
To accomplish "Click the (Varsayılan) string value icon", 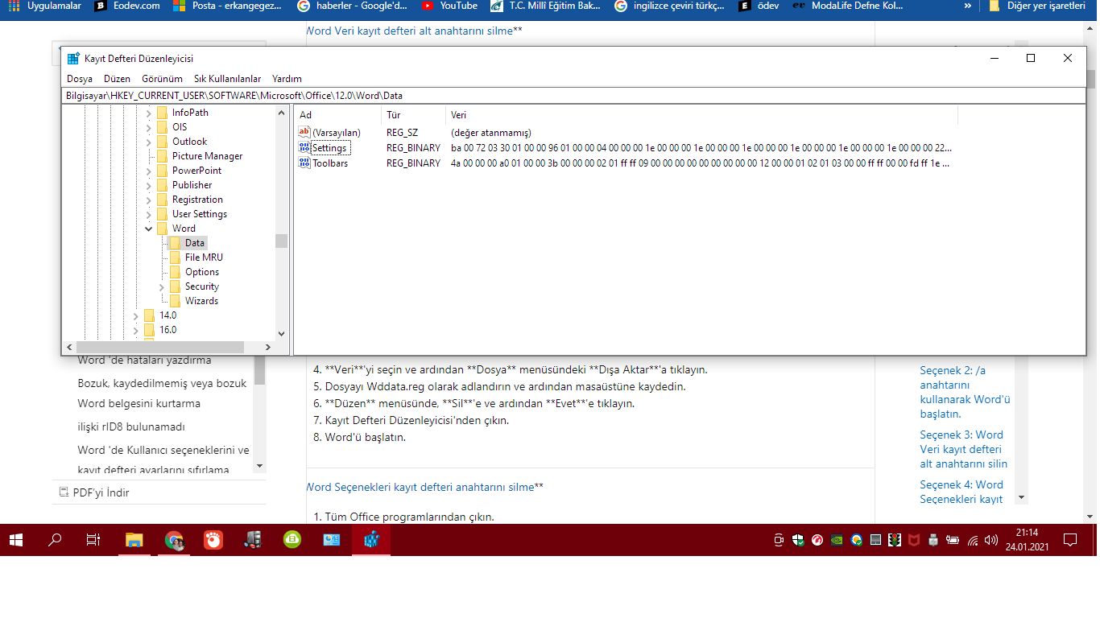I will pyautogui.click(x=304, y=132).
